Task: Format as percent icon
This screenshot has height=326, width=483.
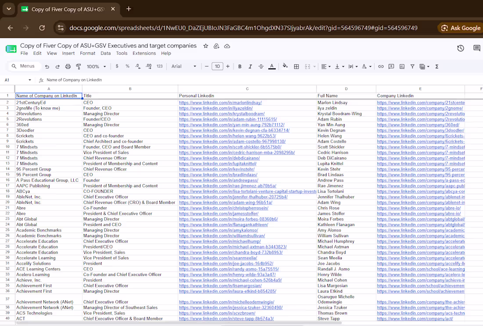Action: 127,66
